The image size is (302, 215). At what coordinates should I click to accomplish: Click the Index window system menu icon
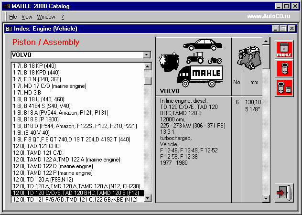tap(9, 29)
